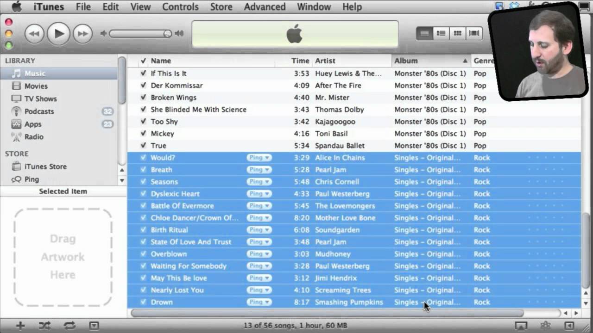Open the Ping dropdown for Seasons
593x333 pixels.
coord(259,182)
